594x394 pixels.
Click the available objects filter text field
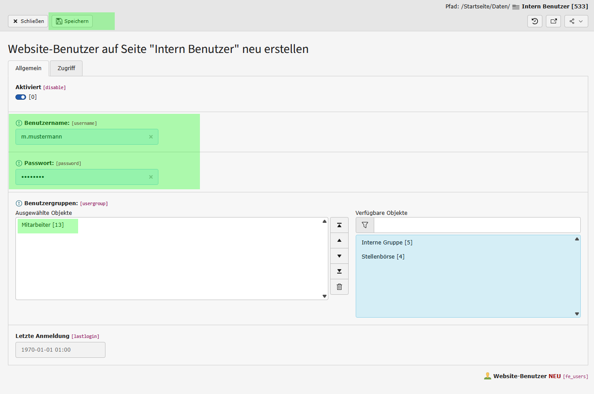tap(477, 225)
